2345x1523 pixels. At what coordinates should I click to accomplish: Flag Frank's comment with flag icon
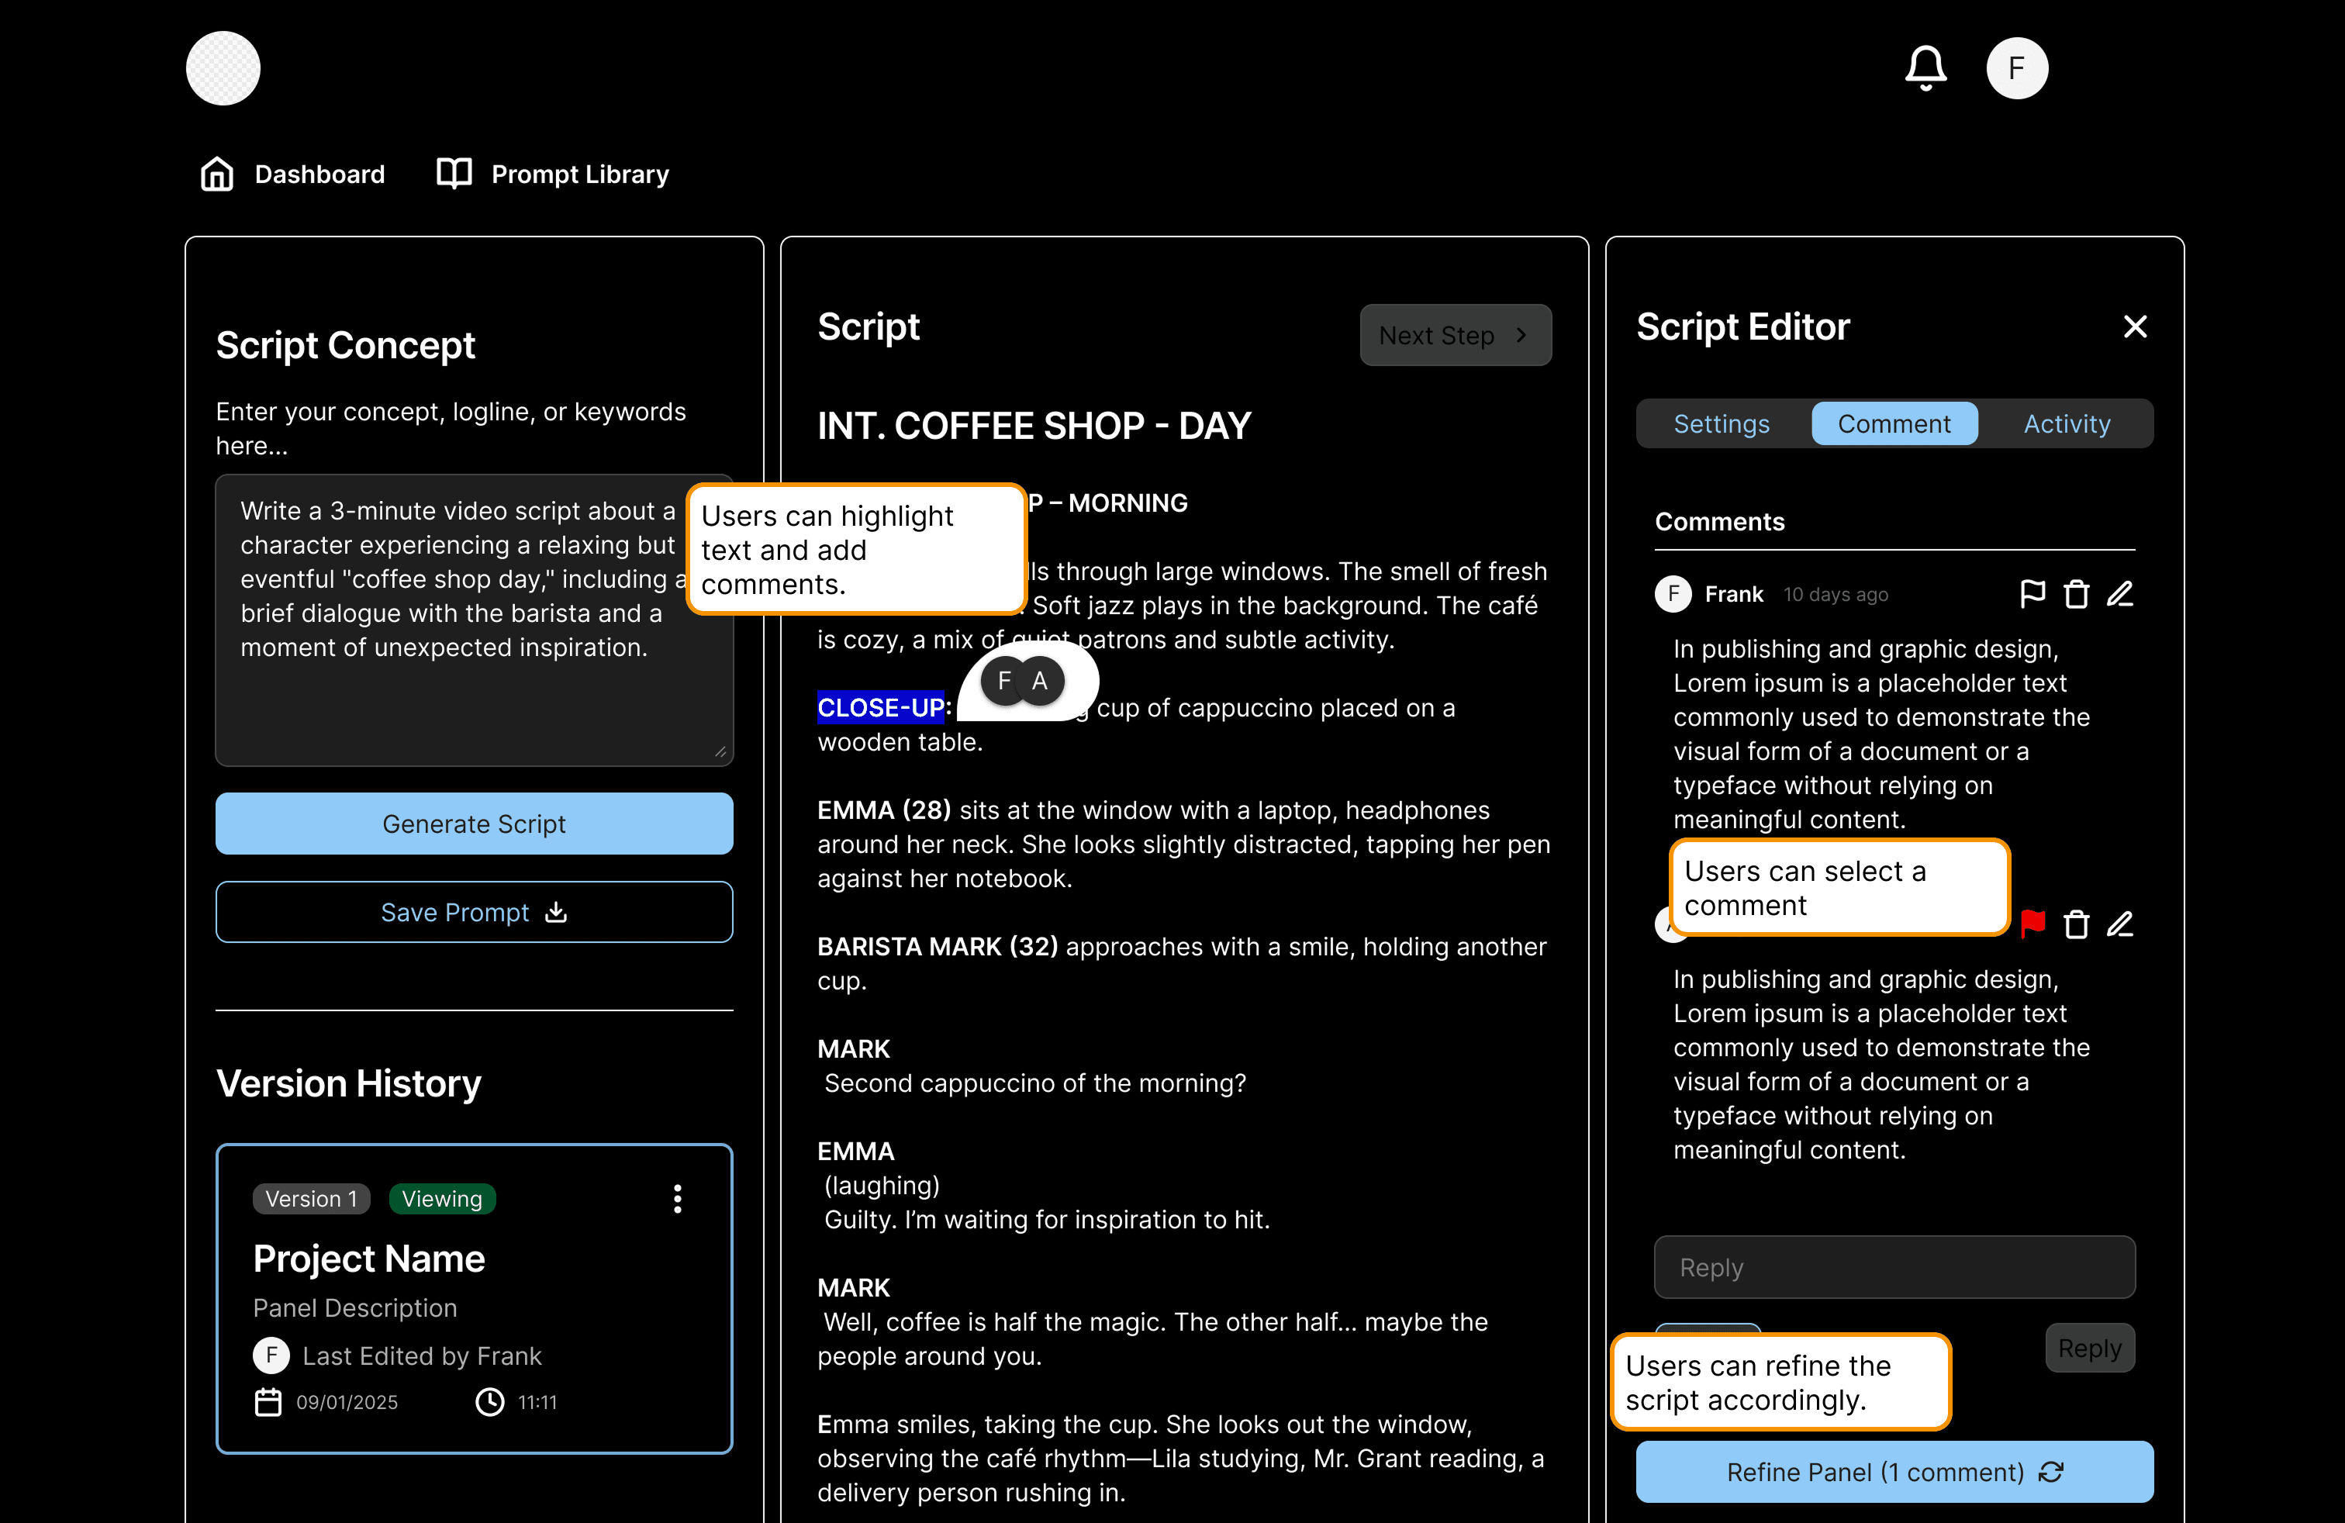2032,594
